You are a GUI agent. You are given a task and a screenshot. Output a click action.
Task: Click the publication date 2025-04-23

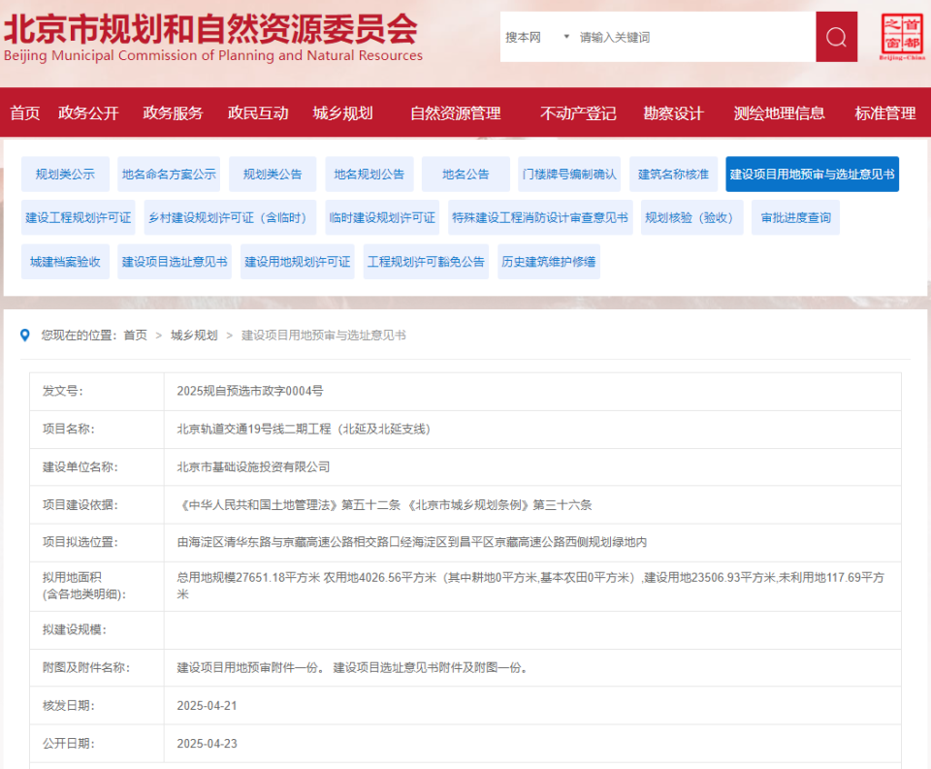pyautogui.click(x=207, y=744)
